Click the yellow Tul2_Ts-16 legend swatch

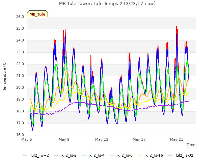(140, 156)
